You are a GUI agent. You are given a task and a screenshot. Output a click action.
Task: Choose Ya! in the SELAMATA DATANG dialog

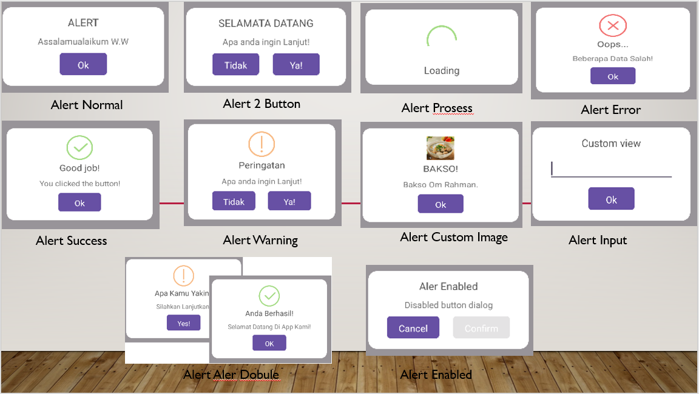(x=296, y=65)
